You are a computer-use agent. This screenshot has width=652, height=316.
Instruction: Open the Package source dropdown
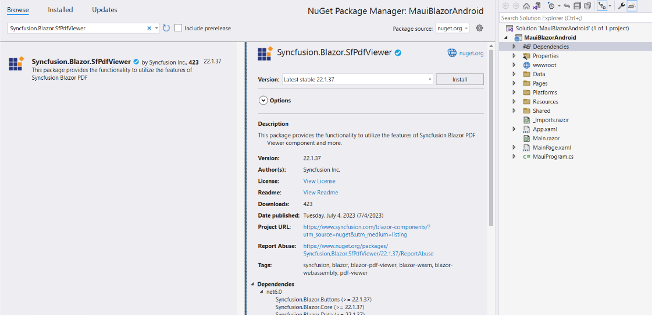(x=453, y=29)
